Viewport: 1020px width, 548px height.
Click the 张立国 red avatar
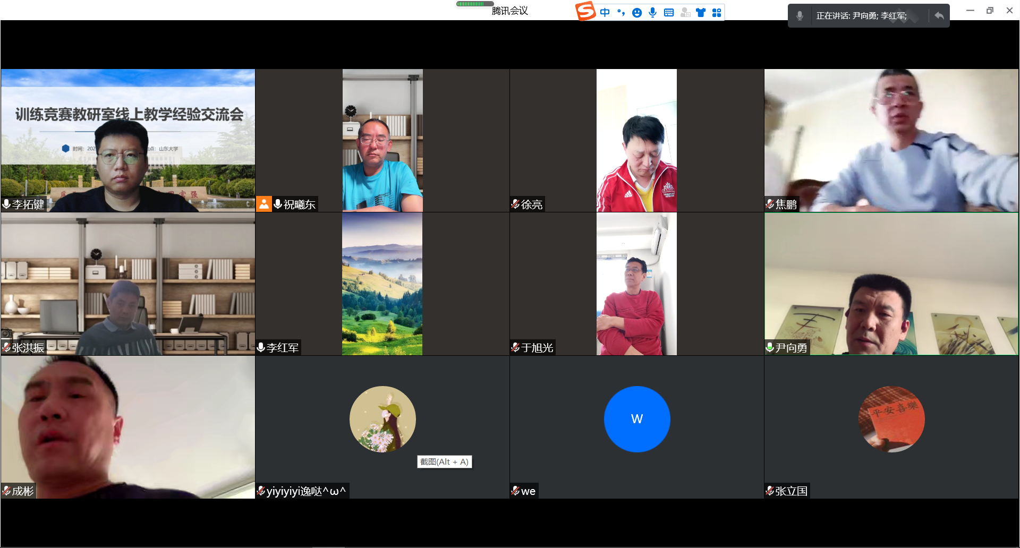pyautogui.click(x=891, y=419)
